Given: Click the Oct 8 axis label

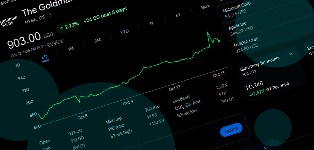Looking at the screenshot, I should tap(83, 116).
